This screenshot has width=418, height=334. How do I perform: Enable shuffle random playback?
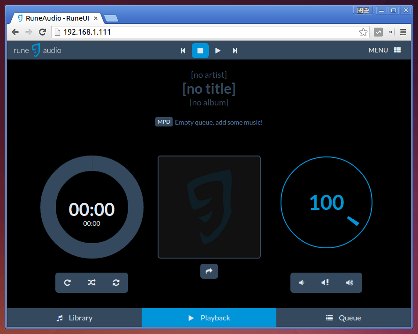tap(91, 282)
